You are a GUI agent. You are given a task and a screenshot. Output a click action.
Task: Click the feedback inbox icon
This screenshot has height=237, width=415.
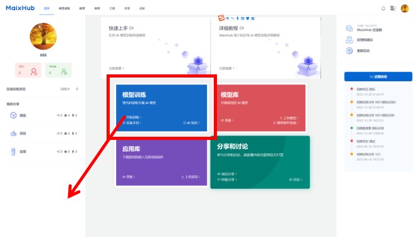pos(349,40)
